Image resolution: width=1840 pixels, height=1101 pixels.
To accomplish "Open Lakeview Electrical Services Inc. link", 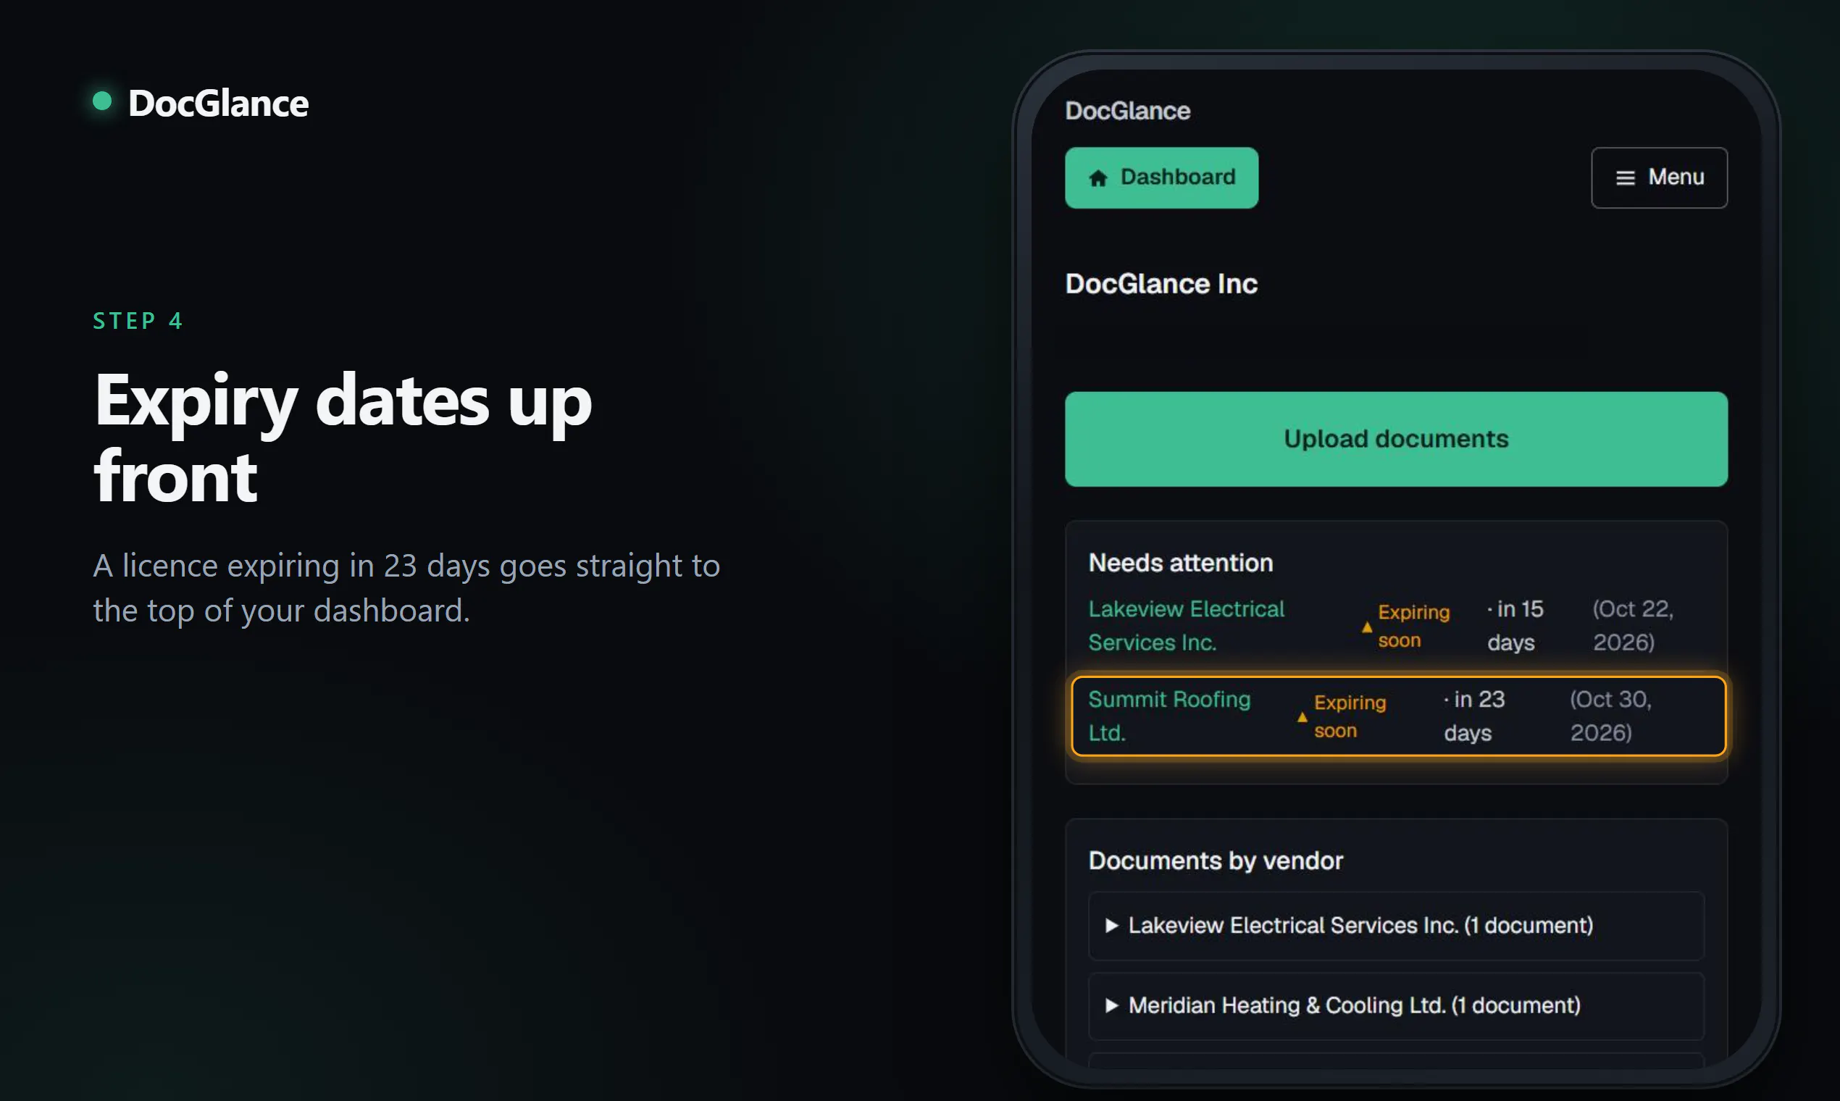I will click(1186, 625).
